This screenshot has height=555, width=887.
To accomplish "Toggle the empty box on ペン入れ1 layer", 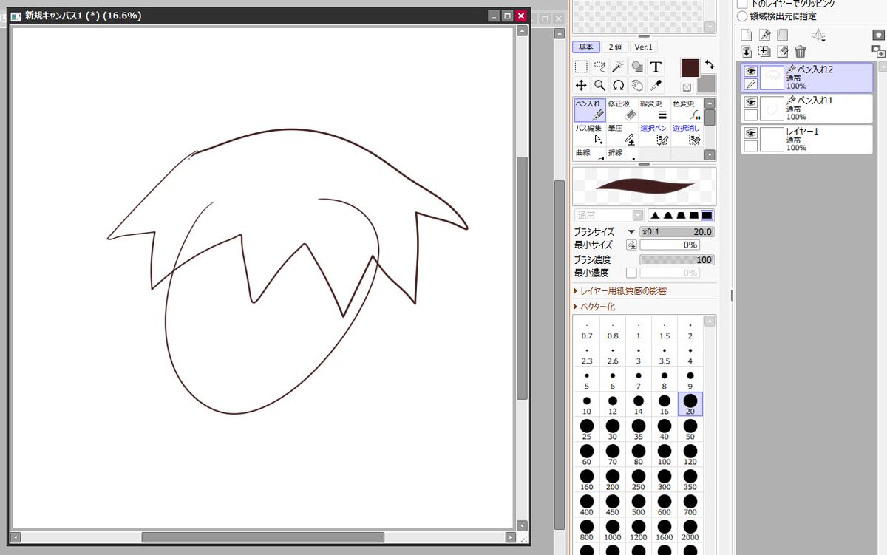I will 750,115.
